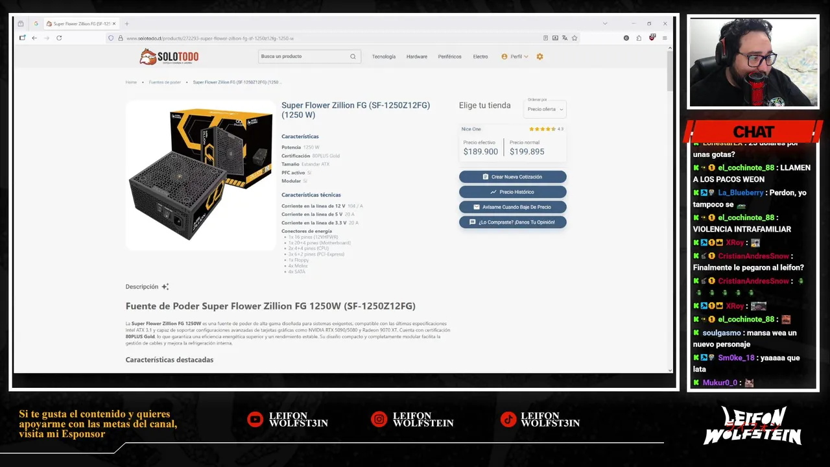Click the browser address bar URL

(x=210, y=38)
